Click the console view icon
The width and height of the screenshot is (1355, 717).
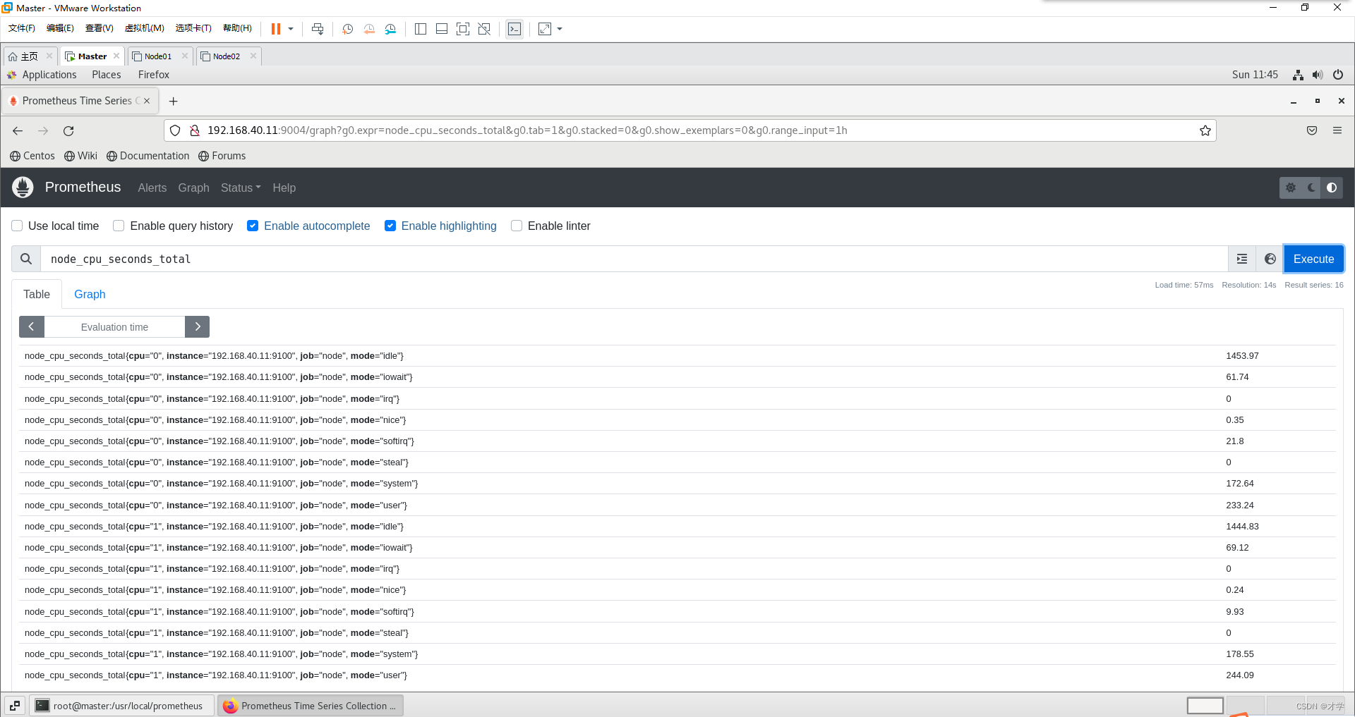click(x=514, y=29)
